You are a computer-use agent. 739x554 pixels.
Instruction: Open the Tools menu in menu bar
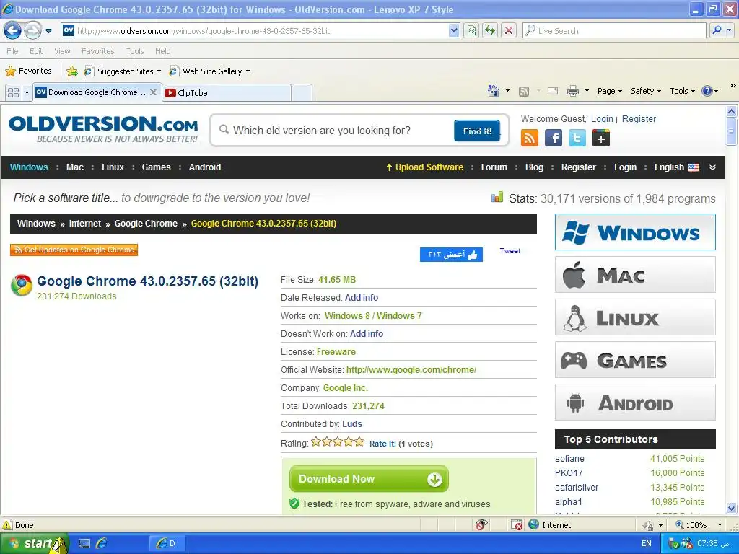pyautogui.click(x=135, y=51)
